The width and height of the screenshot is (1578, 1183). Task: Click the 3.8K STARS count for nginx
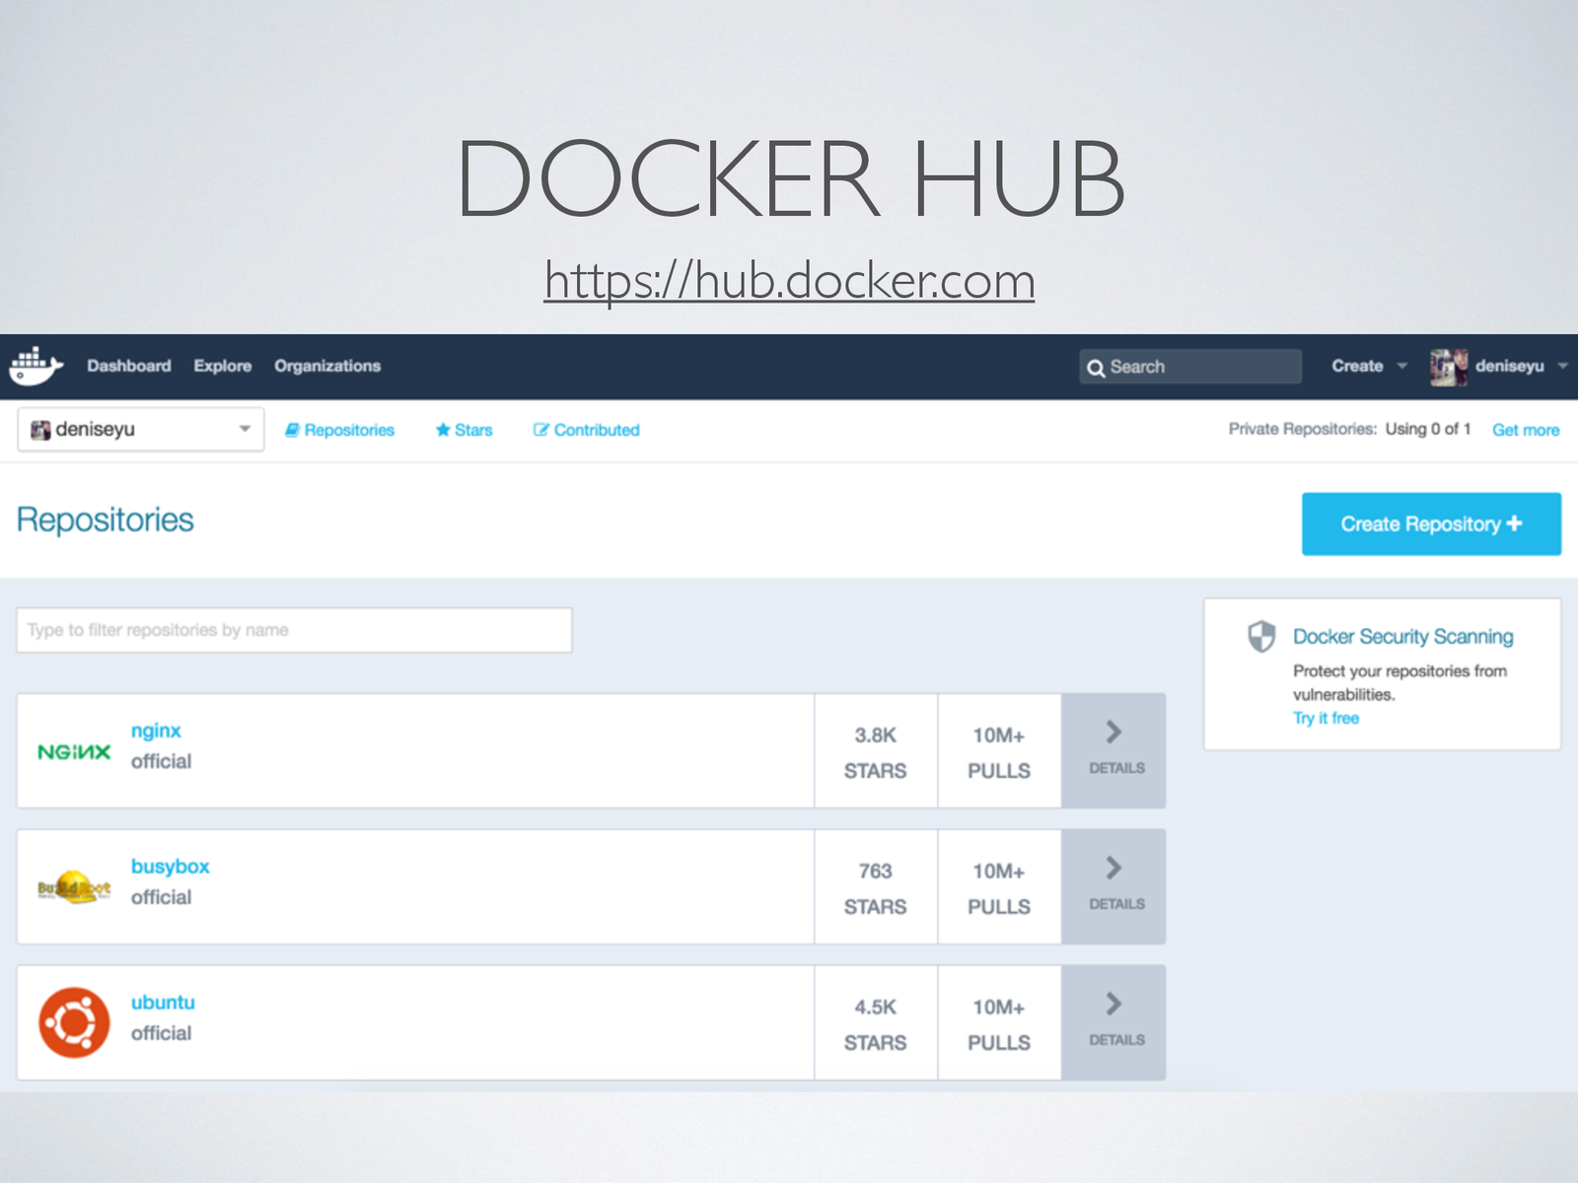876,752
